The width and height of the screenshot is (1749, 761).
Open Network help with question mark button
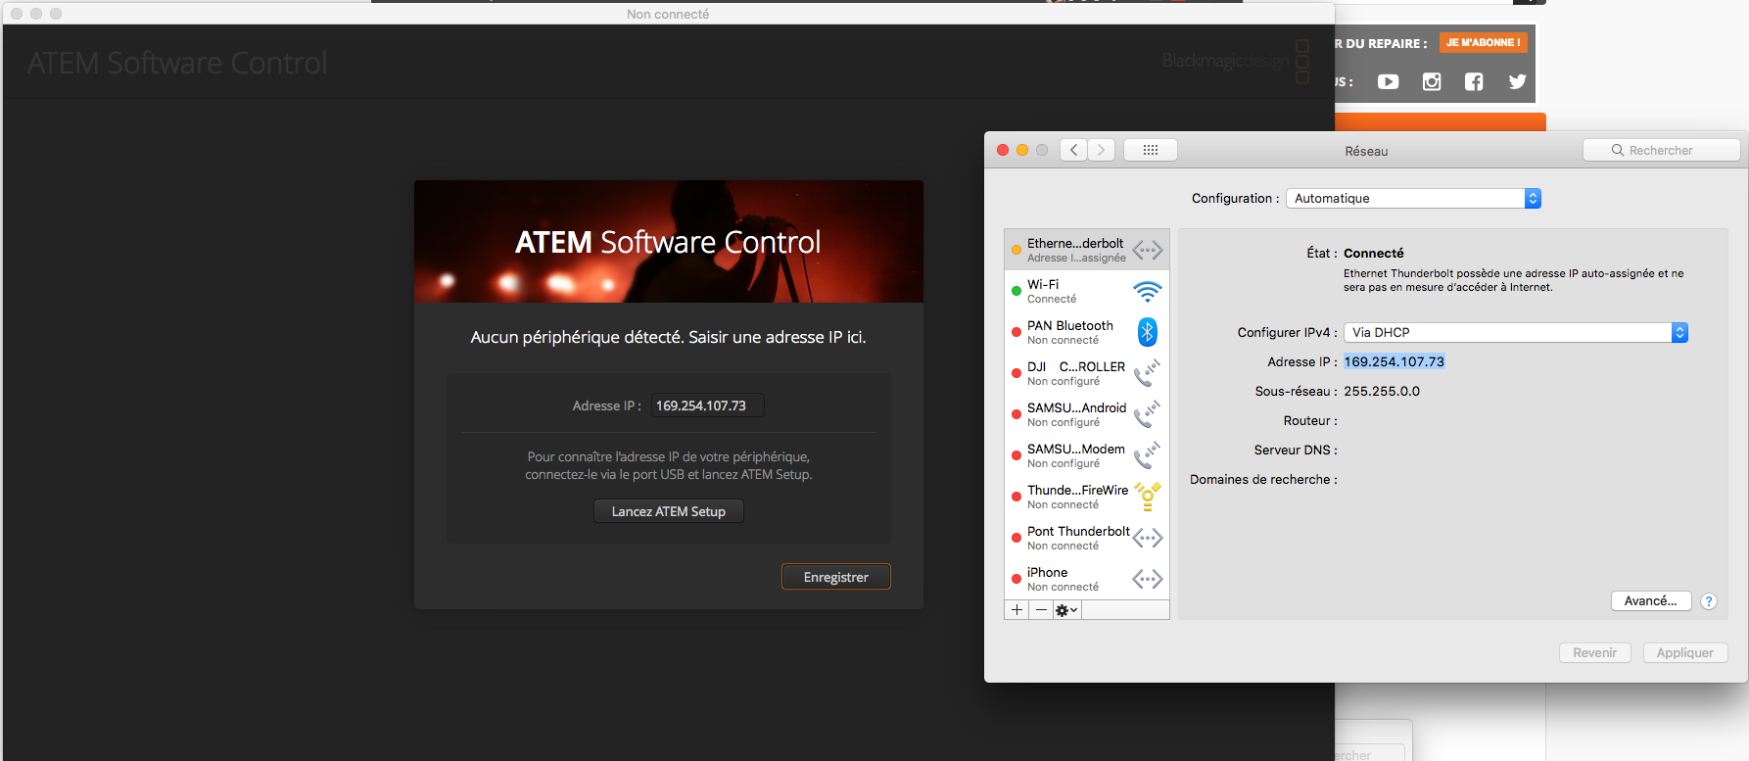tap(1709, 601)
